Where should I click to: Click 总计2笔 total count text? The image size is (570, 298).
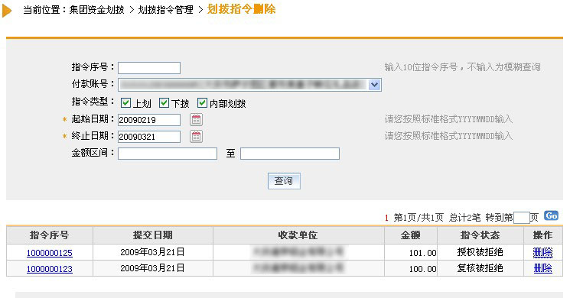[464, 218]
